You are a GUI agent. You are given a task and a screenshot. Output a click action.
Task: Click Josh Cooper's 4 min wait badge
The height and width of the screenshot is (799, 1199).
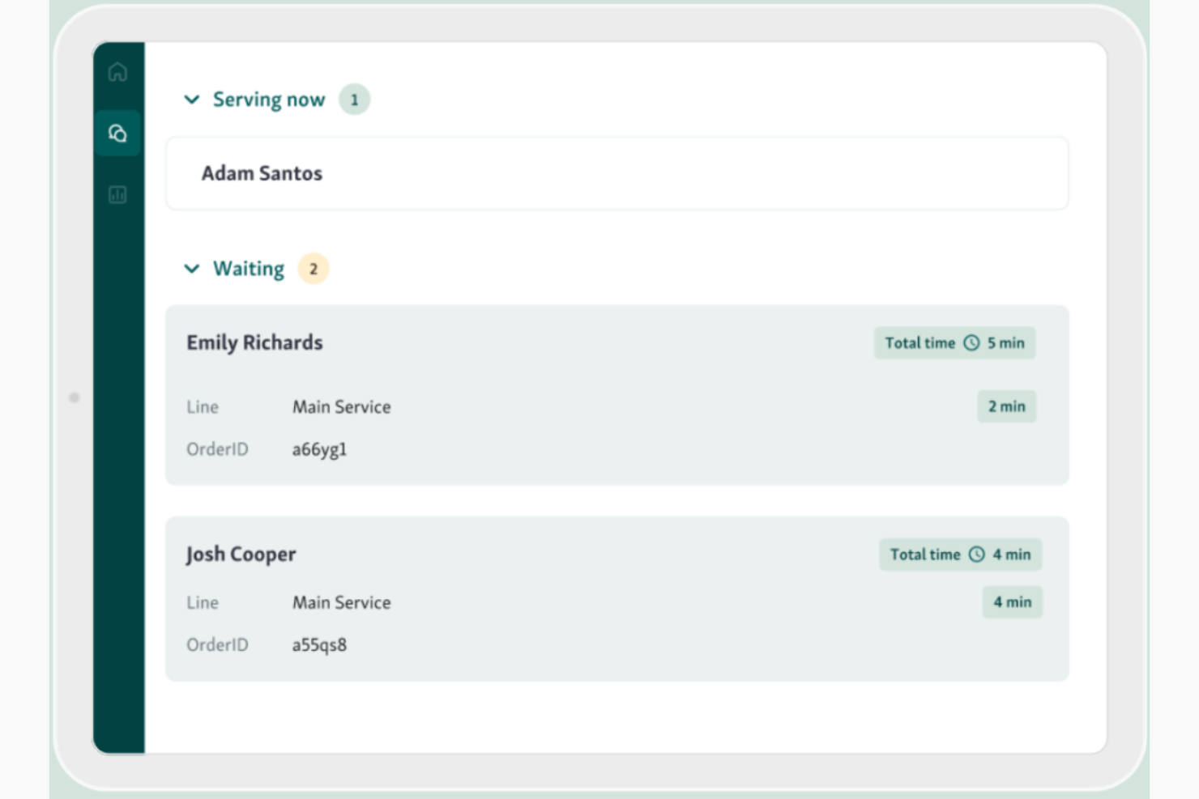pyautogui.click(x=1012, y=602)
